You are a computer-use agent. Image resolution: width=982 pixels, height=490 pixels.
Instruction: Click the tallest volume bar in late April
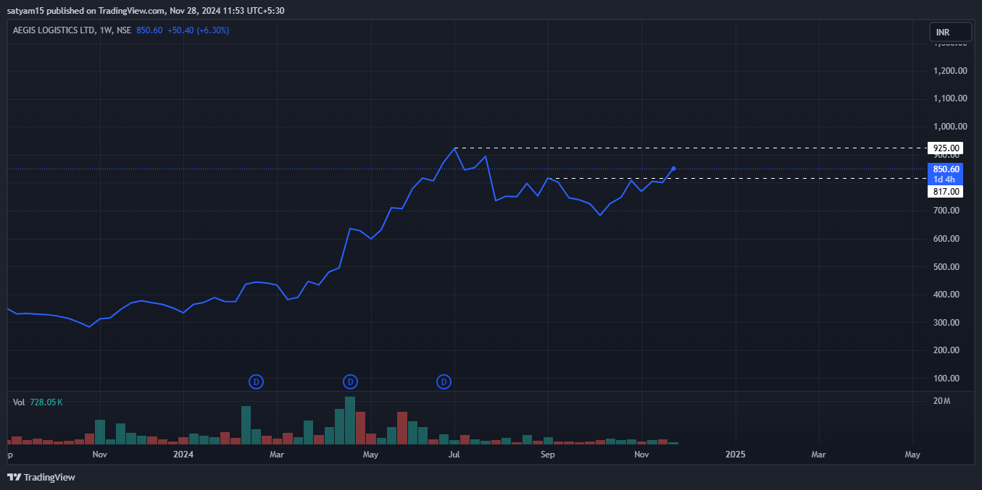click(350, 420)
